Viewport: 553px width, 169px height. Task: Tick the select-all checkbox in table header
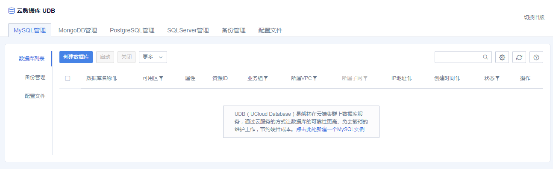[68, 78]
